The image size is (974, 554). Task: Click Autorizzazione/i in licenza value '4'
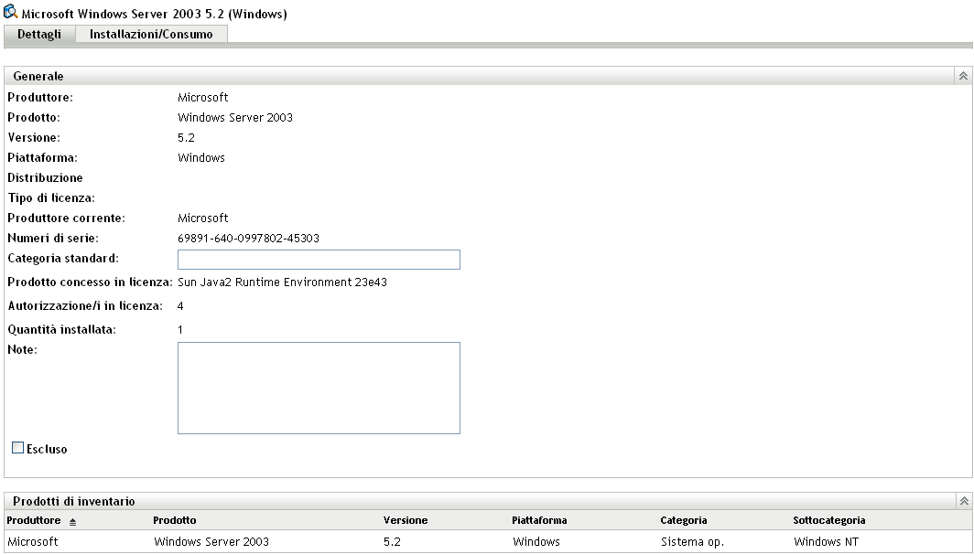[180, 306]
